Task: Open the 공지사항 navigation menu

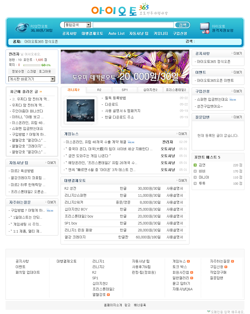Action: pyautogui.click(x=69, y=33)
